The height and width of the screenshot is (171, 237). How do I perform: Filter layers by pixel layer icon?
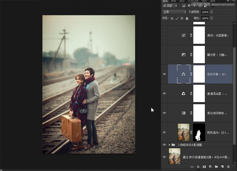[184, 6]
